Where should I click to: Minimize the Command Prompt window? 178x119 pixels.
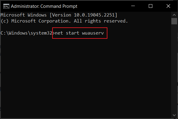133,6
